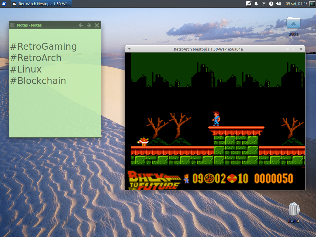Open the power manager lightning icon
Screen dimensions: 316x237
pyautogui.click(x=271, y=4)
